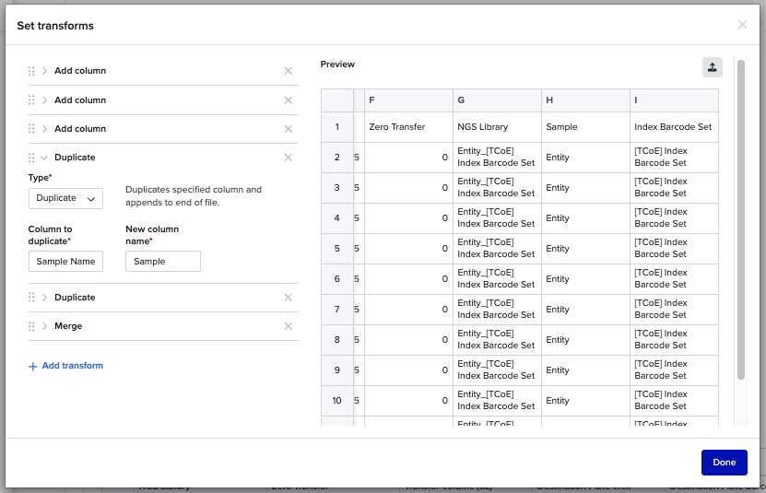Screen dimensions: 766x493
Task: Grab the expanded Duplicate drag handle
Action: [31, 158]
